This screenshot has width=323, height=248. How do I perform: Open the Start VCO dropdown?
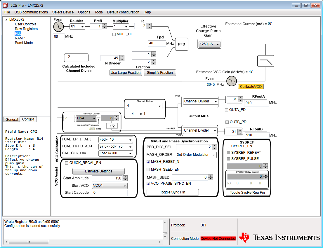tap(110, 186)
